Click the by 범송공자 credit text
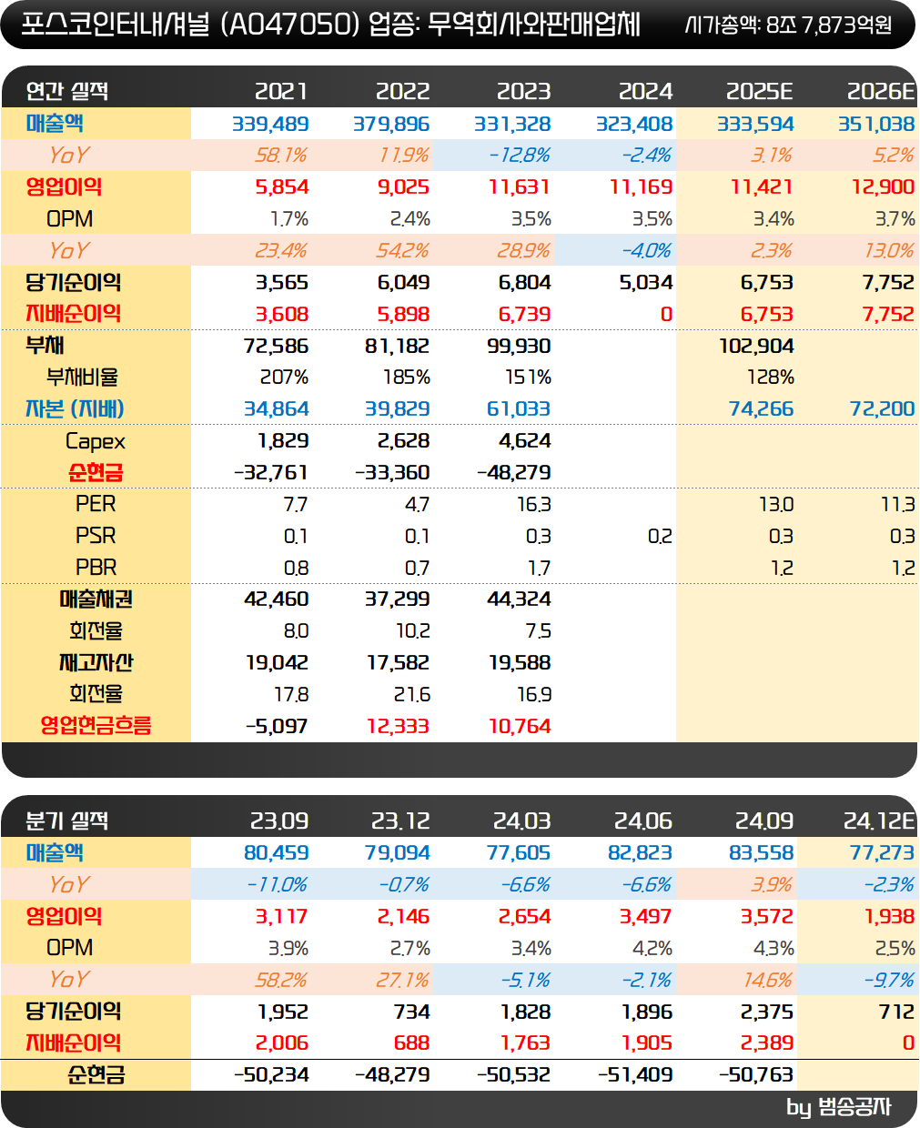Viewport: 920px width, 1128px height. click(839, 1107)
